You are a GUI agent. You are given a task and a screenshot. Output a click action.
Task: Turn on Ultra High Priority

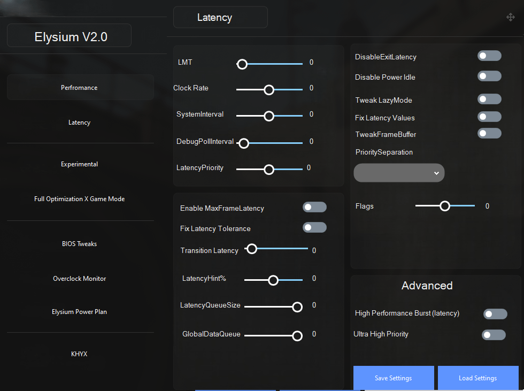pyautogui.click(x=494, y=335)
